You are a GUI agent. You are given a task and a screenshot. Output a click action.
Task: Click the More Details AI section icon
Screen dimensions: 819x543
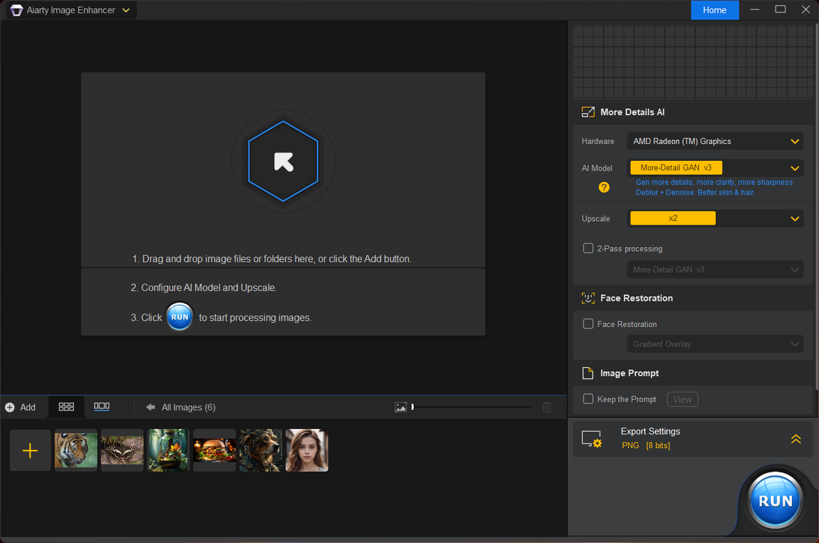tap(588, 112)
